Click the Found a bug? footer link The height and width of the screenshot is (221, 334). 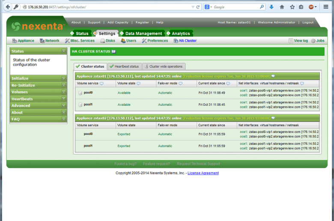click(125, 164)
